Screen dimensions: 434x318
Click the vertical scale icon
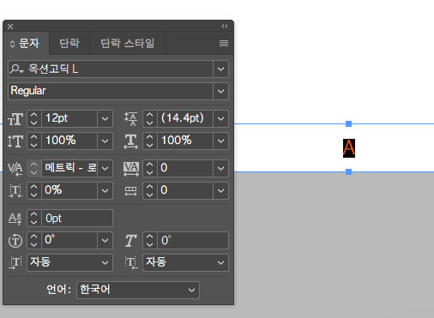15,141
